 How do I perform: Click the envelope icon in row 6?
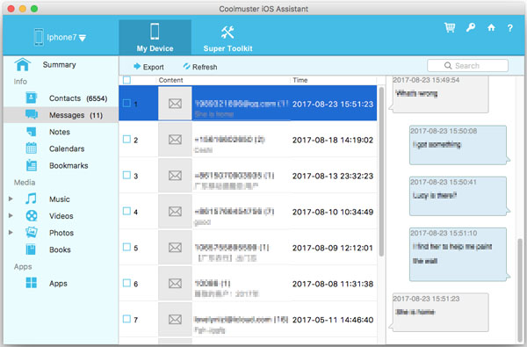click(x=175, y=284)
